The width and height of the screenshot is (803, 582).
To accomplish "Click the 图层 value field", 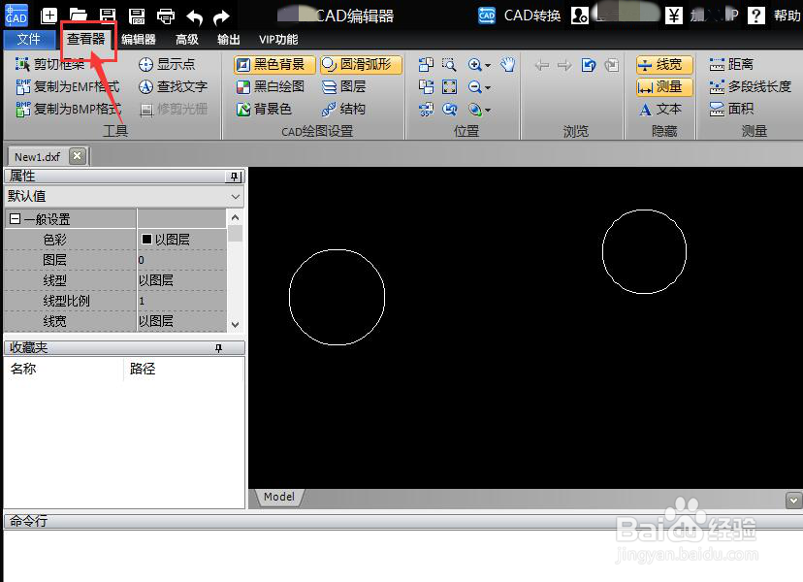I will (x=181, y=260).
